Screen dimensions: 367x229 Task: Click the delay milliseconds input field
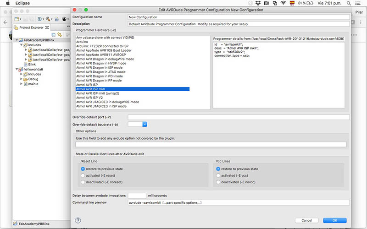(137, 196)
